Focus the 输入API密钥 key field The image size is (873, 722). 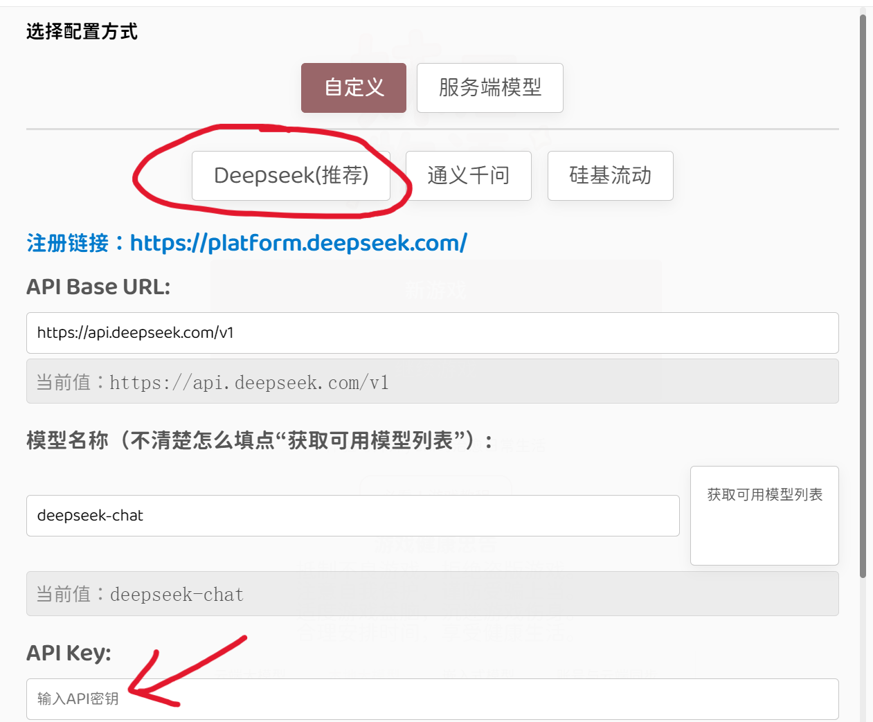click(x=432, y=699)
